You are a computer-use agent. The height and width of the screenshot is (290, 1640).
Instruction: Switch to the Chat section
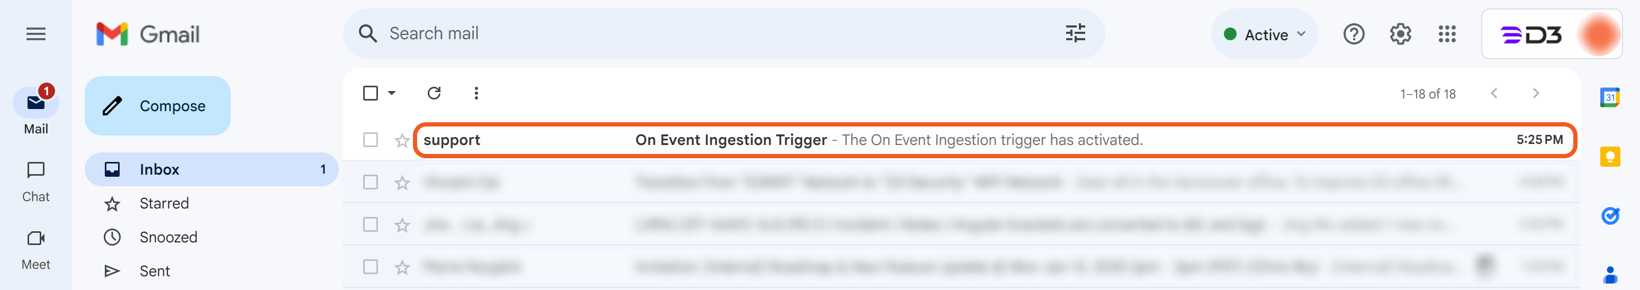coord(35,181)
